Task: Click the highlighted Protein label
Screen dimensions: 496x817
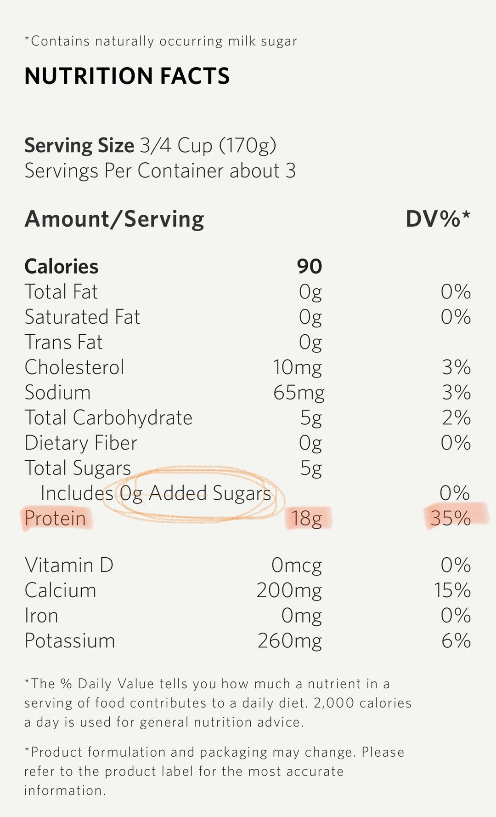Action: click(55, 519)
